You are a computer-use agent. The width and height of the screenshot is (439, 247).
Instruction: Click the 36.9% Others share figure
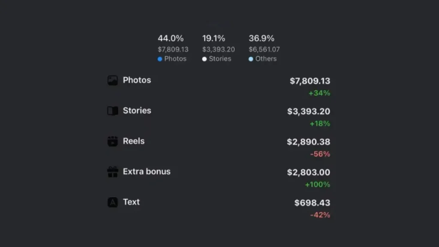pos(262,39)
